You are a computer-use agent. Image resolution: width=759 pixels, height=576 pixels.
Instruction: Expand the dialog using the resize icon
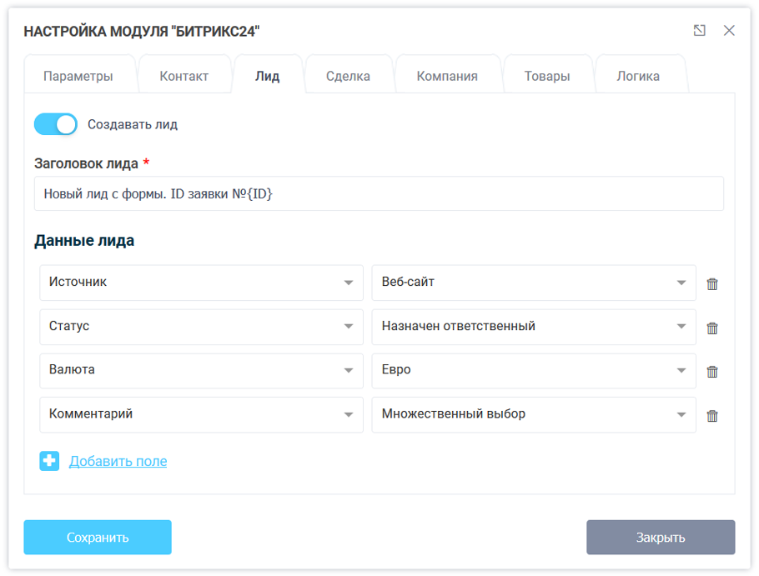pyautogui.click(x=699, y=30)
